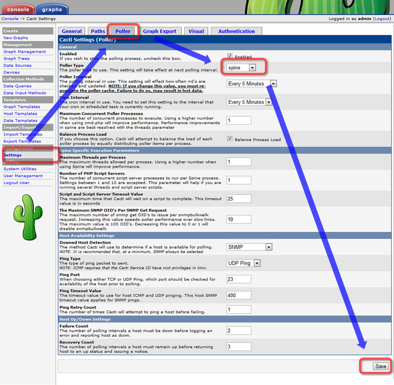Image resolution: width=394 pixels, height=385 pixels.
Task: Open System Utilities
Action: point(20,169)
